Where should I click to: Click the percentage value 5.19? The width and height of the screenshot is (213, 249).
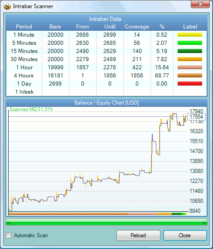162,51
